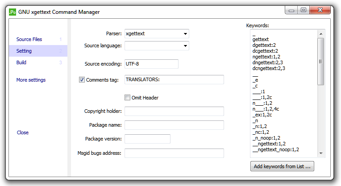Viewport: 341px width, 186px height.
Task: Open More settings link
Action: tap(31, 80)
